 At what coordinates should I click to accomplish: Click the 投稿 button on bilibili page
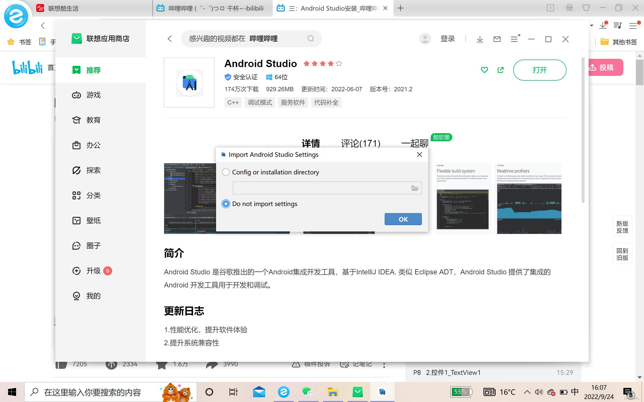(x=606, y=68)
